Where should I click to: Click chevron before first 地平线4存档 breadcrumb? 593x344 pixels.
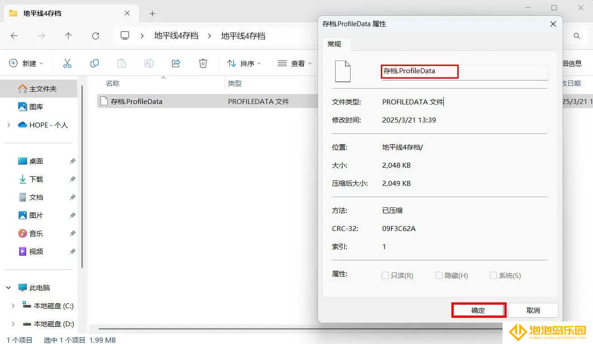142,36
